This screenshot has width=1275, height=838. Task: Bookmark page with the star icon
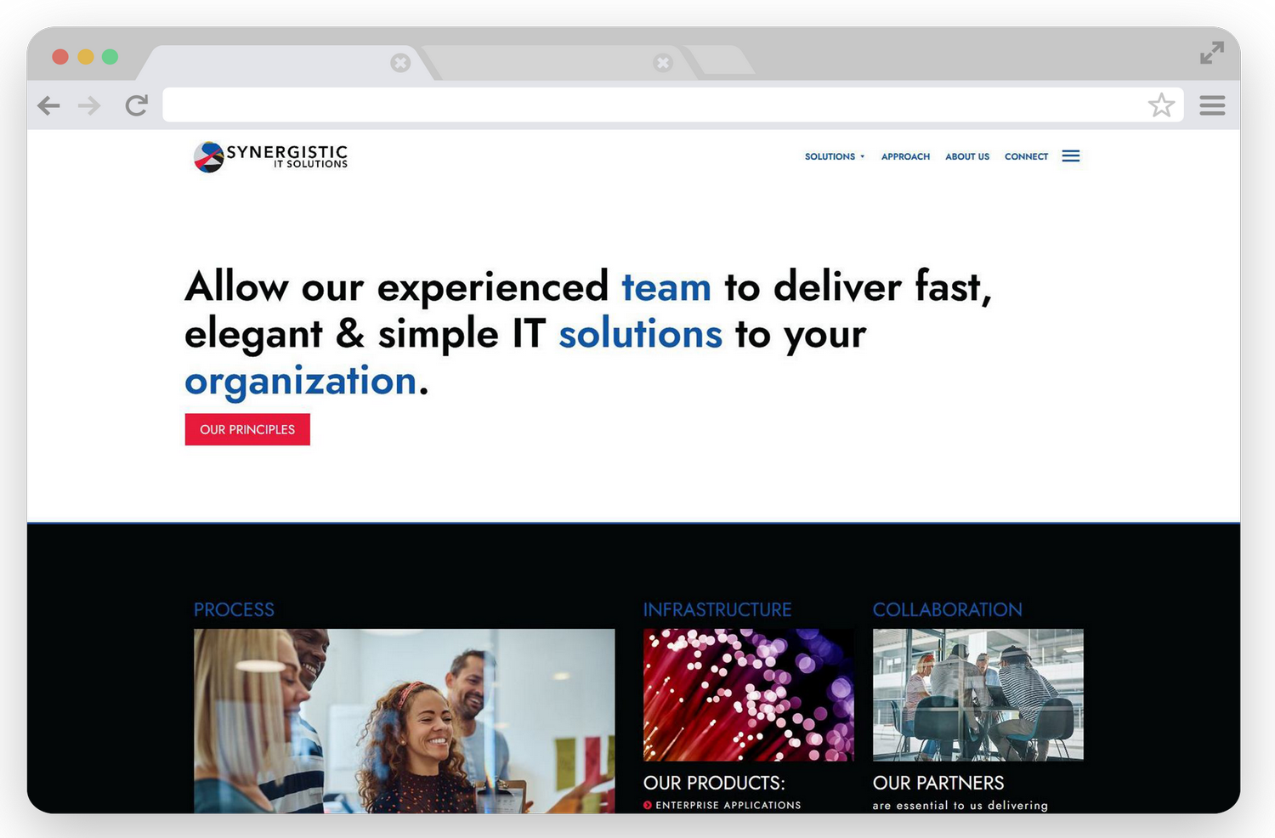[x=1161, y=105]
